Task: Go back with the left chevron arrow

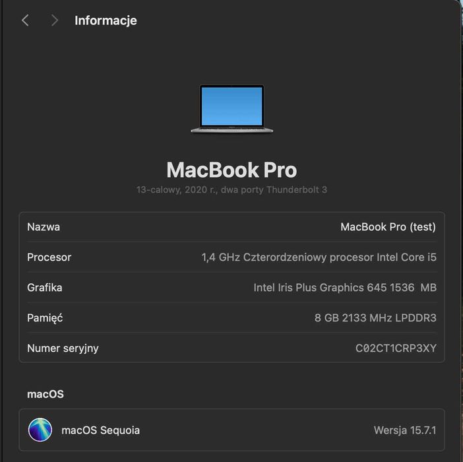Action: point(26,20)
